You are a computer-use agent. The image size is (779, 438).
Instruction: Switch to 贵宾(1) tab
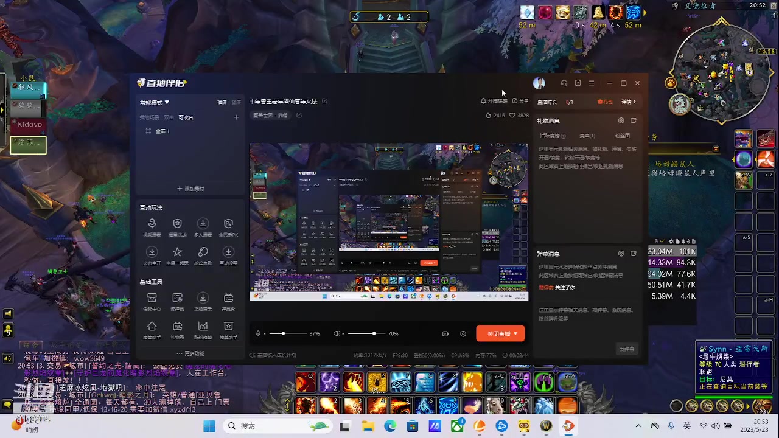[x=587, y=136]
